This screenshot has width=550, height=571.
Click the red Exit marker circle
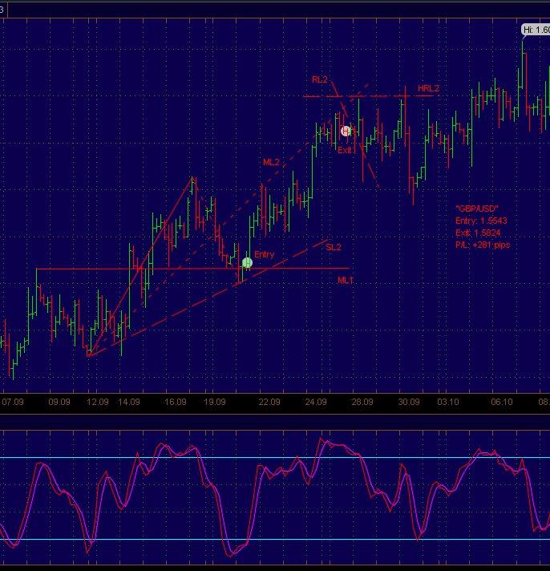346,131
